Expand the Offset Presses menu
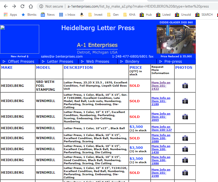Screen dimensions: 218x182 point(20,61)
